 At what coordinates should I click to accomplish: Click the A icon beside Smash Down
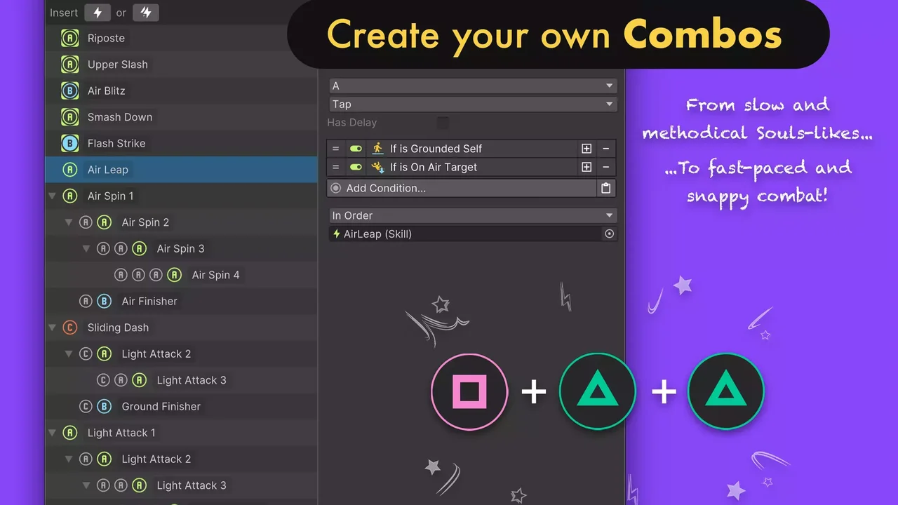point(69,117)
